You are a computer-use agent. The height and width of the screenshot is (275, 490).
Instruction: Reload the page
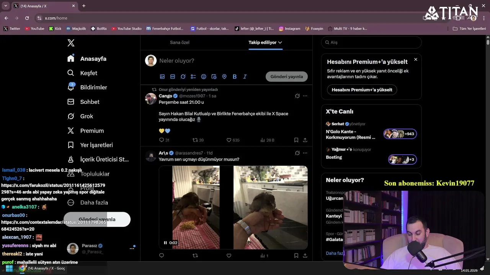tap(27, 18)
